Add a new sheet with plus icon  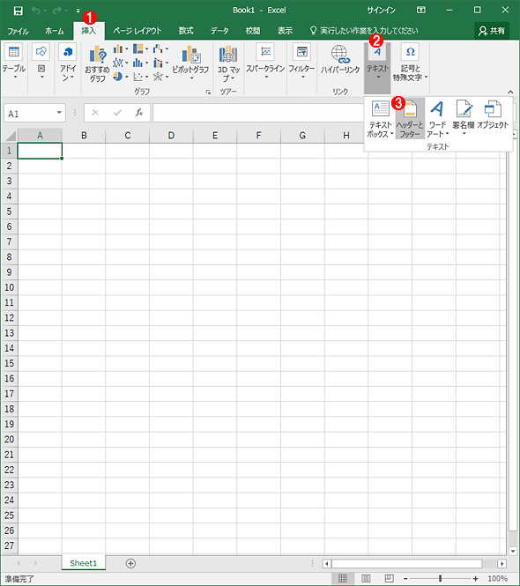pyautogui.click(x=130, y=564)
